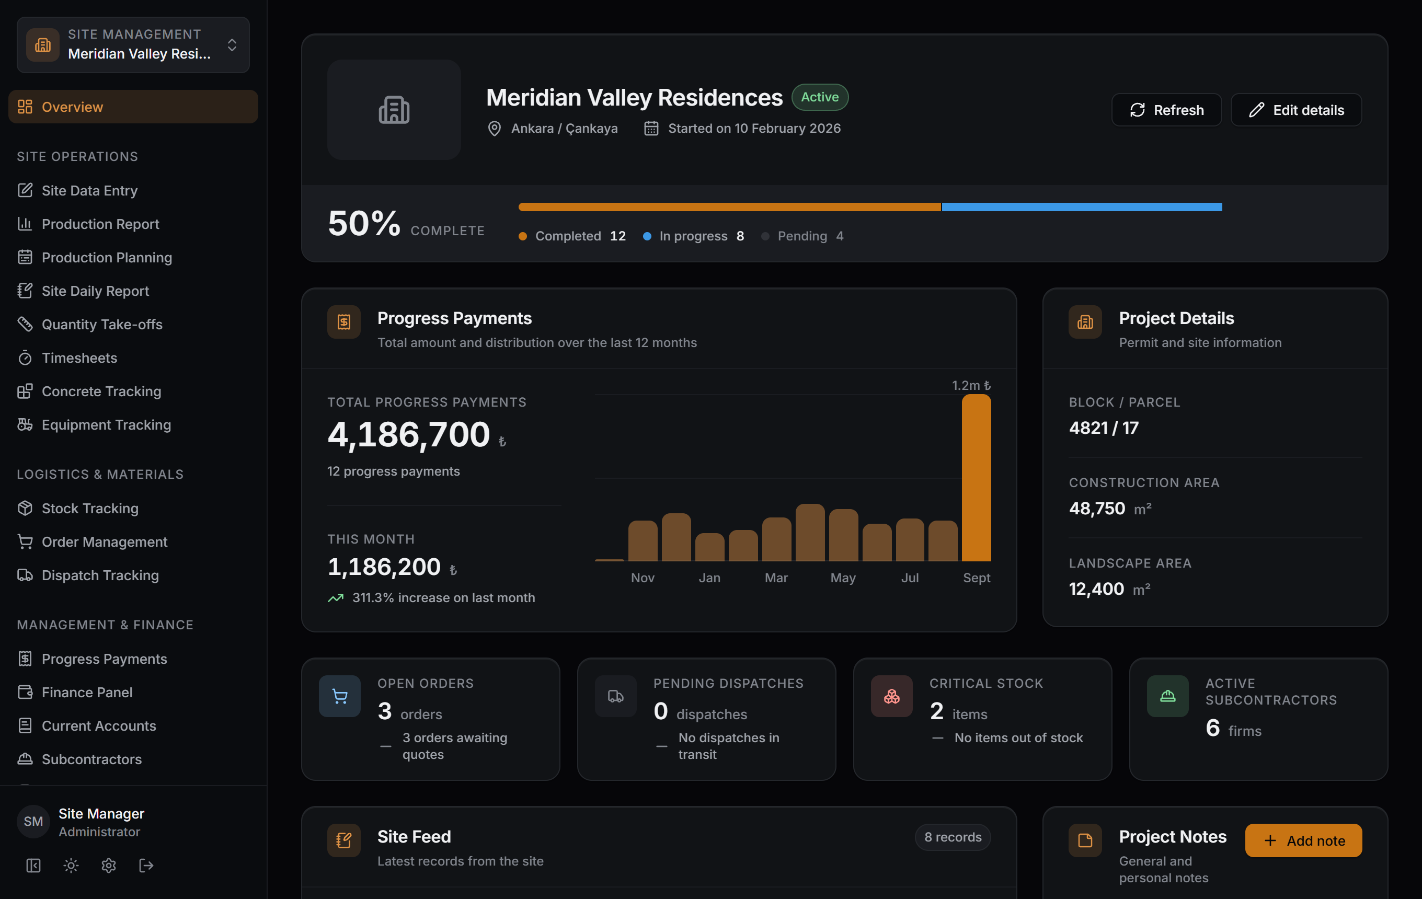Click the Progress Payments card icon

[343, 321]
